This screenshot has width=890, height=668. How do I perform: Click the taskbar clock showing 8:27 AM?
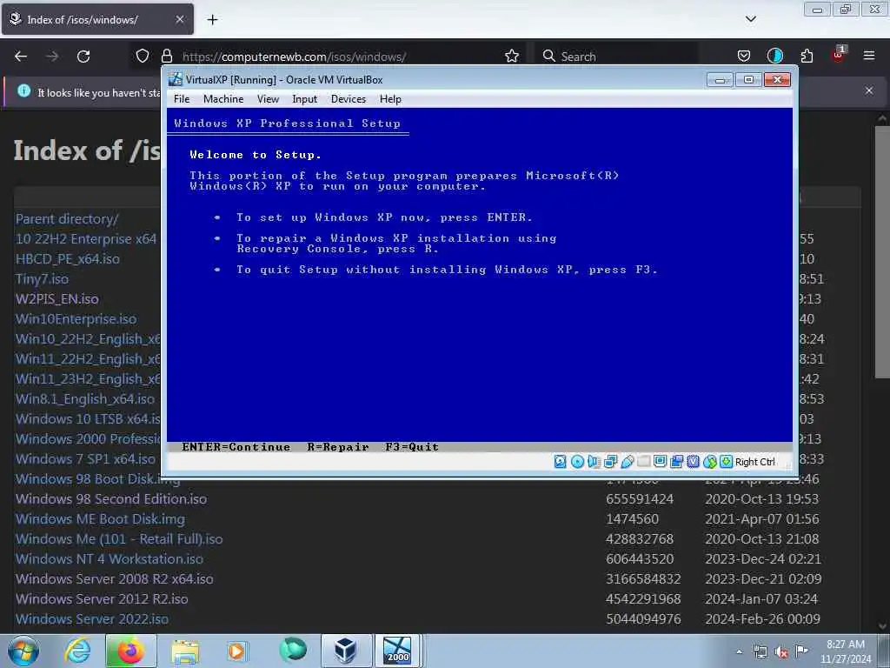point(846,651)
